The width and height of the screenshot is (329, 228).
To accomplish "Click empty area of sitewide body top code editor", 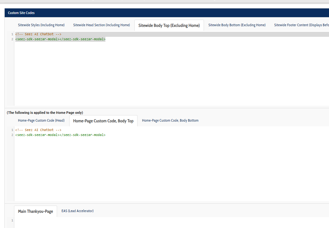I will 172,74.
